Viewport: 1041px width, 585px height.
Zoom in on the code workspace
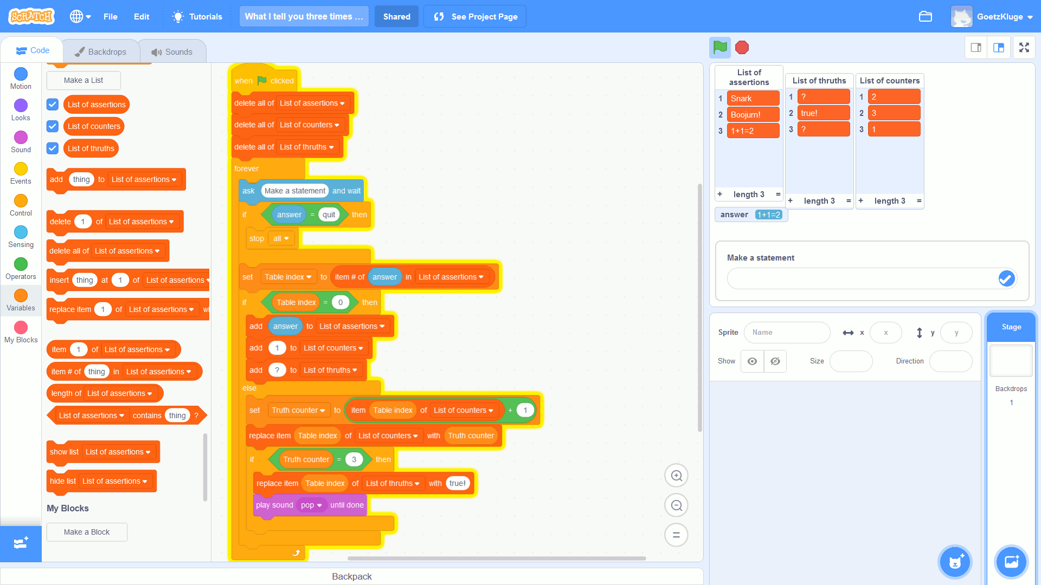point(676,476)
